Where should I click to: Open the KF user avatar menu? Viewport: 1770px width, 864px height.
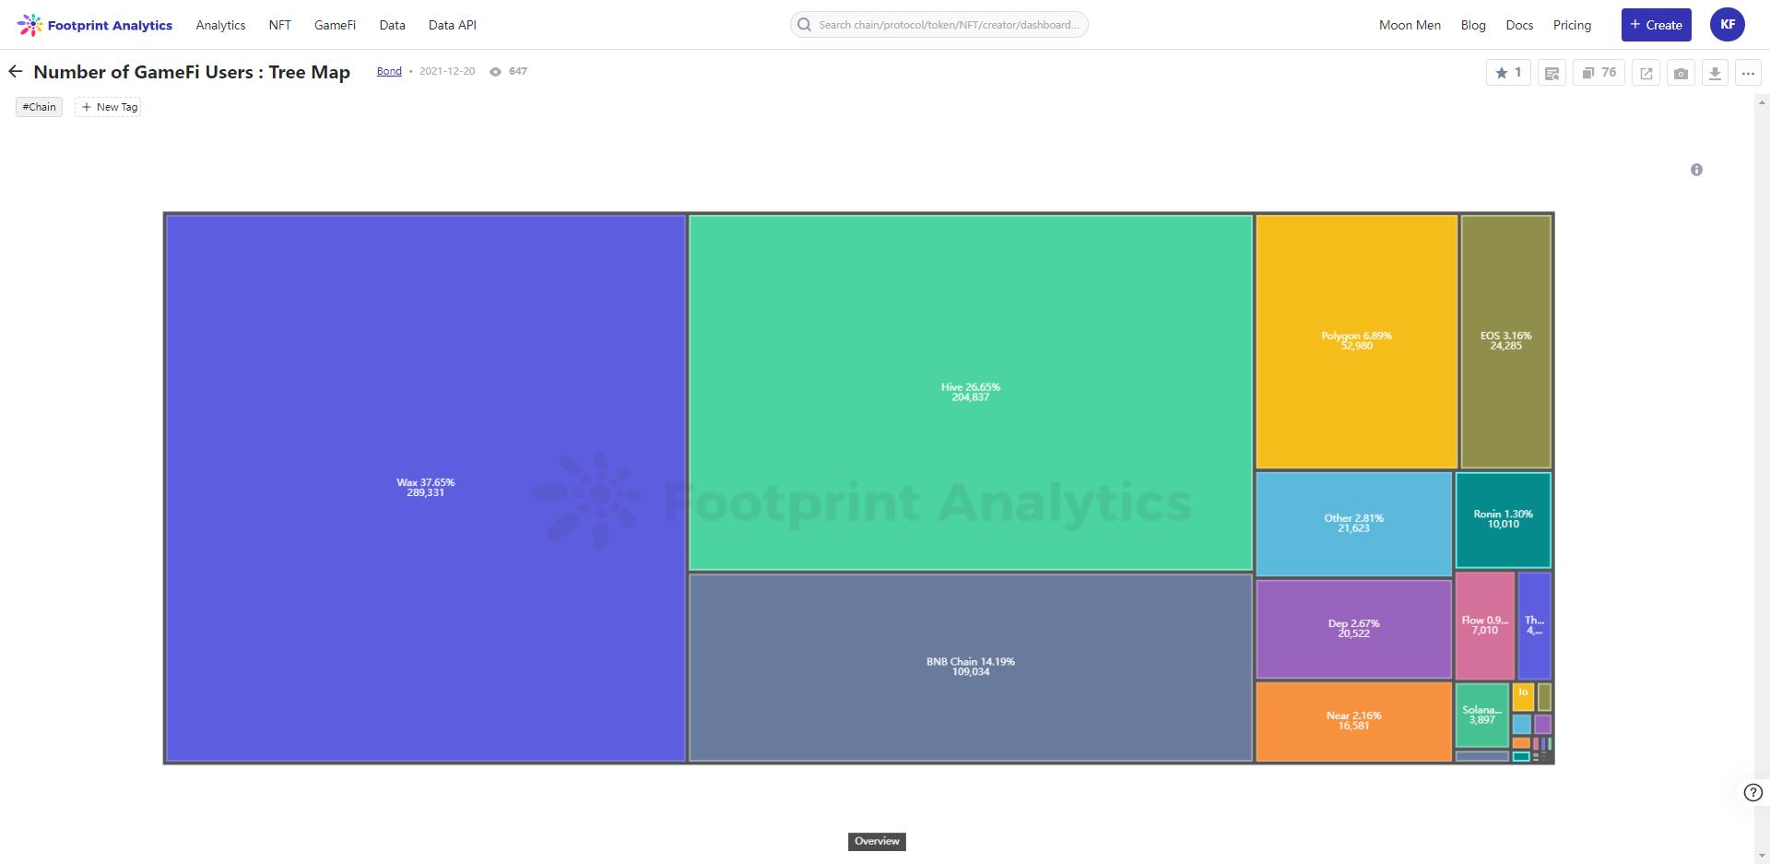point(1727,25)
